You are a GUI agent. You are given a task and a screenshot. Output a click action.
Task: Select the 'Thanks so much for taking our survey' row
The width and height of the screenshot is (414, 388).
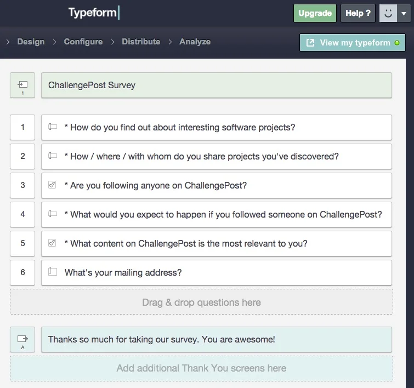coord(217,339)
